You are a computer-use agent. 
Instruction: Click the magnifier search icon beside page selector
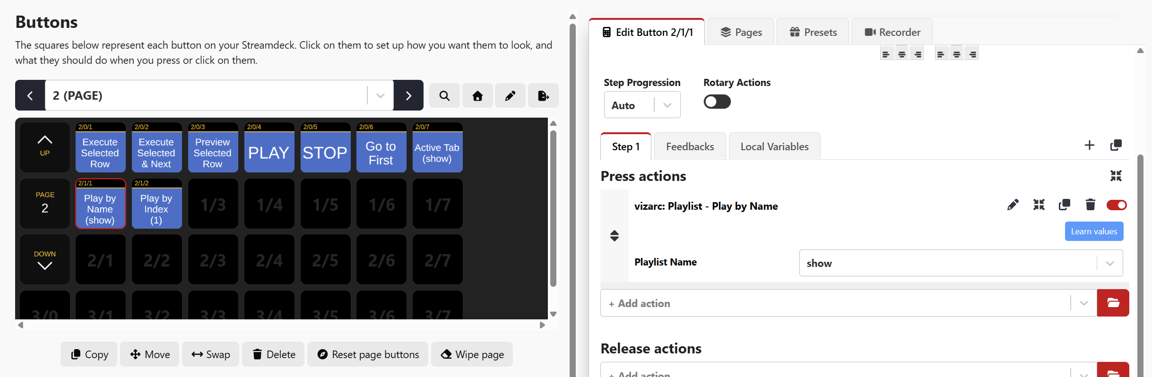click(x=444, y=96)
